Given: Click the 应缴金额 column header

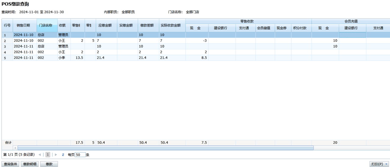Looking at the screenshot, I should (x=105, y=26).
